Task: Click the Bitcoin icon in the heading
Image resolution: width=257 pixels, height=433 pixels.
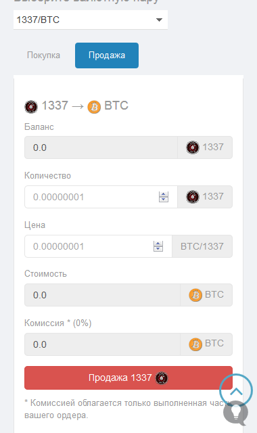Action: 94,107
